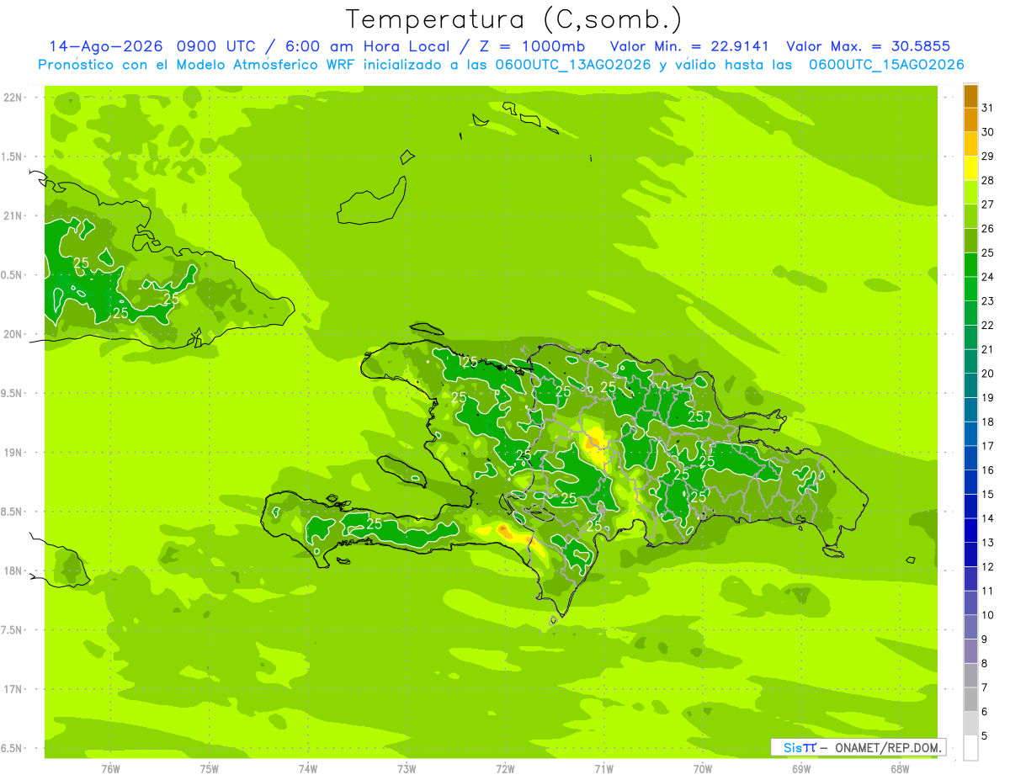This screenshot has width=1010, height=780.
Task: Click the legend scale value 23
Action: pos(988,301)
